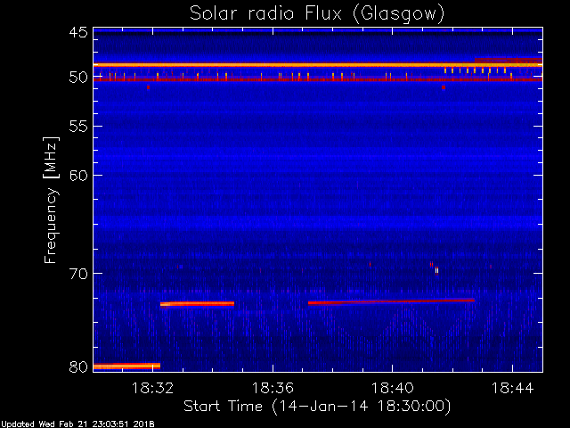Click the long red streak near 73 MHz around 18:40

391,301
